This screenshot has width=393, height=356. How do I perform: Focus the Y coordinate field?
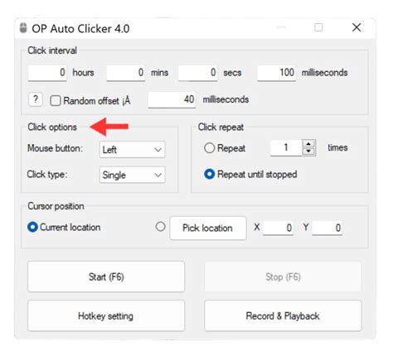[x=327, y=228]
